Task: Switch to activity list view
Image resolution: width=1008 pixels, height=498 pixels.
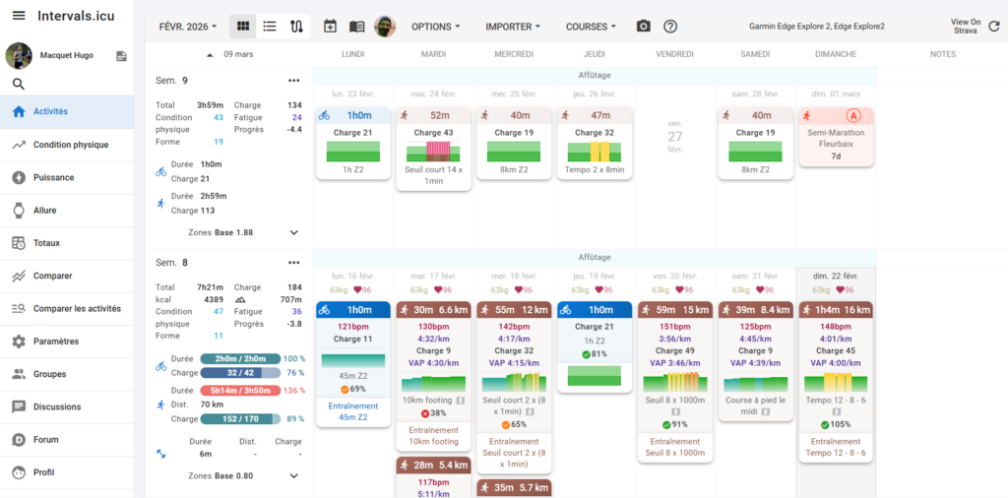Action: tap(269, 27)
